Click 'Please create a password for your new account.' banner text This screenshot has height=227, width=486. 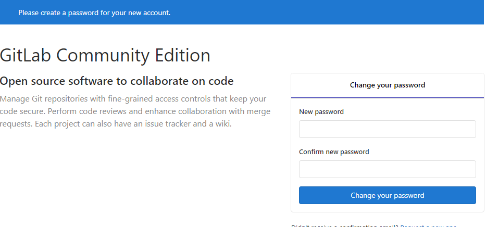point(94,12)
